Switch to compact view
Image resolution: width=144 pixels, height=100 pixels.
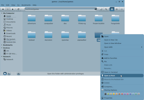tap(122, 9)
